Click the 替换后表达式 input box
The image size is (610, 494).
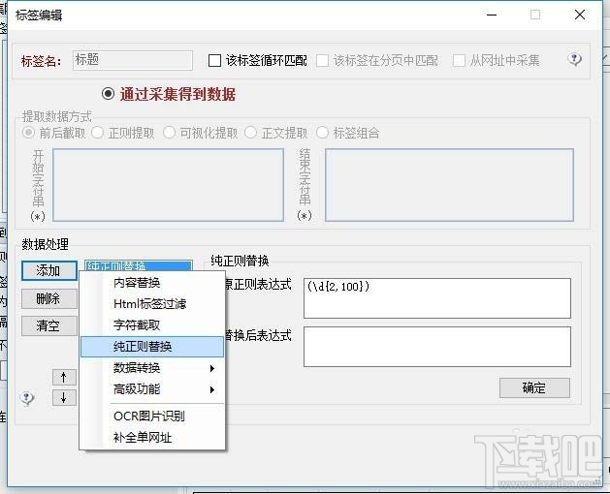pyautogui.click(x=437, y=347)
